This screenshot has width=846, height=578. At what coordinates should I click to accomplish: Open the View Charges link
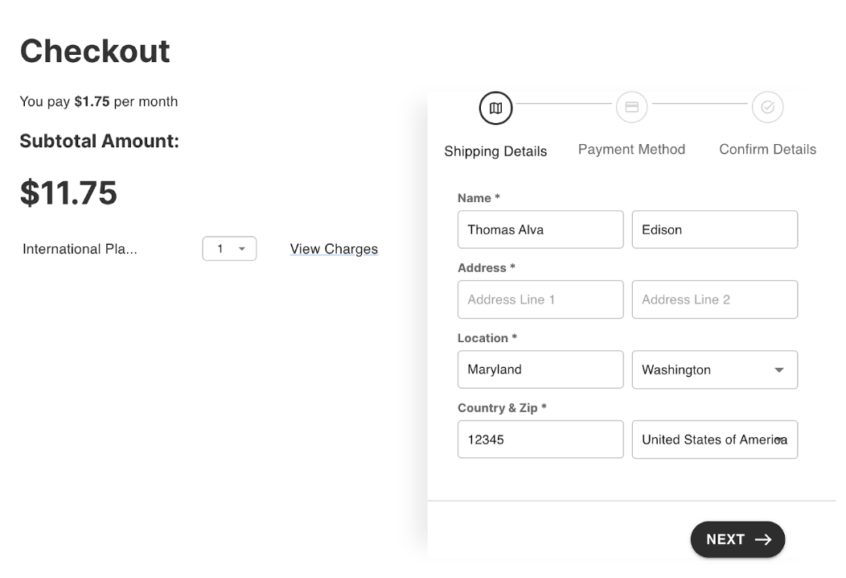pos(334,249)
